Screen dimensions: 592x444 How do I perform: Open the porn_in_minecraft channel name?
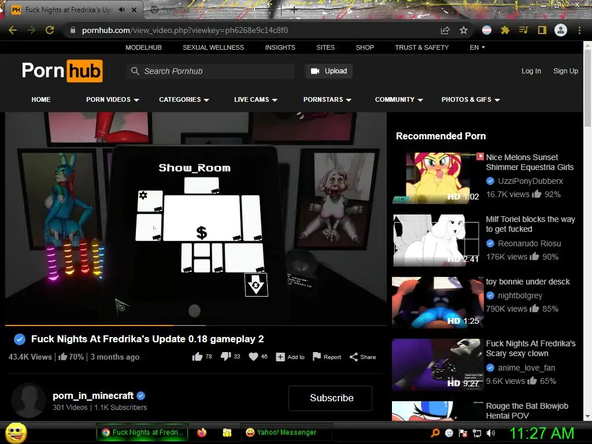(x=93, y=395)
